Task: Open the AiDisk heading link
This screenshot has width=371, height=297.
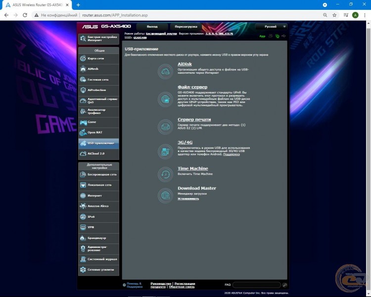Action: click(185, 64)
